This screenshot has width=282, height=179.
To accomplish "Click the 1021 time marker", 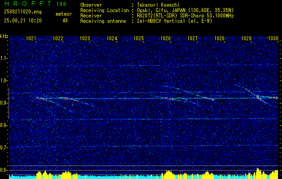I will tap(31, 38).
